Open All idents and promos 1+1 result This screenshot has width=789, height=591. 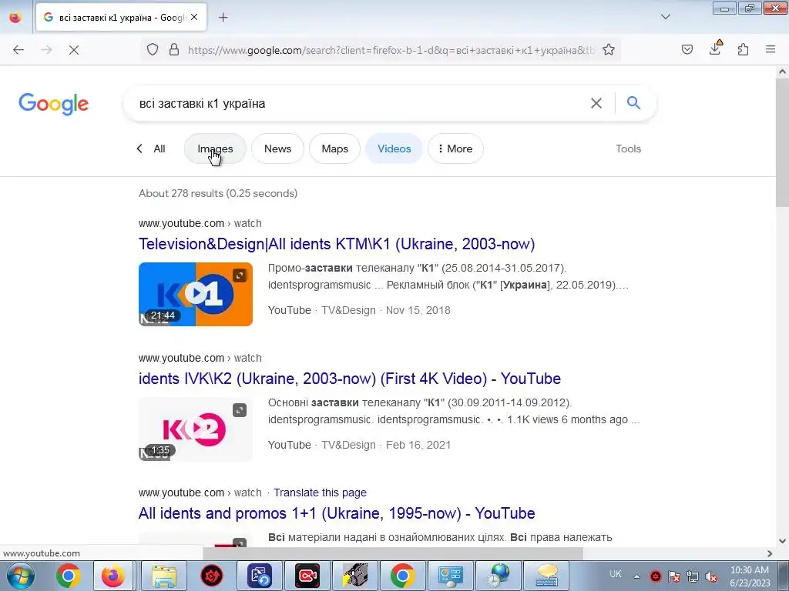point(337,513)
